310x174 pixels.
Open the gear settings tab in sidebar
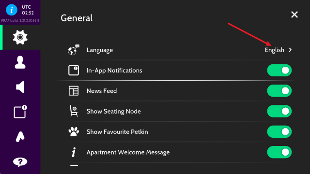(20, 37)
